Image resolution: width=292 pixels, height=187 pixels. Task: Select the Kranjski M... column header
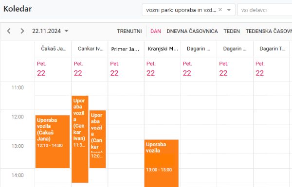pos(163,49)
